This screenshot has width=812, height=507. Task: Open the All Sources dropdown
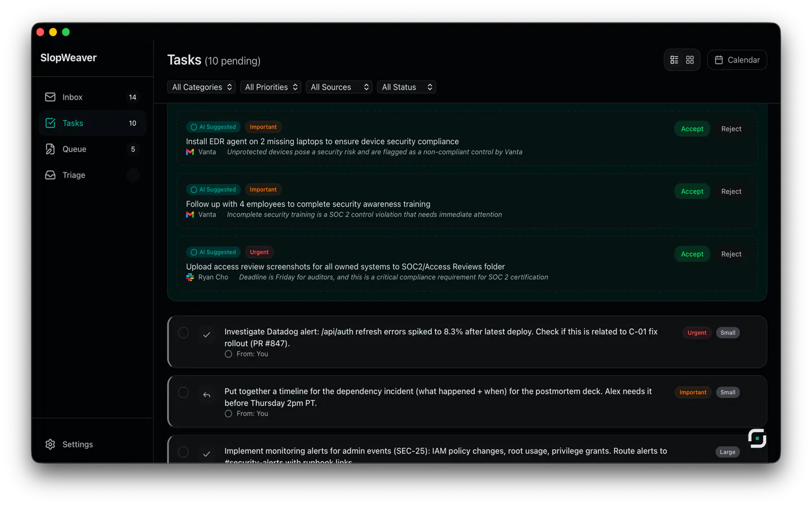point(339,87)
